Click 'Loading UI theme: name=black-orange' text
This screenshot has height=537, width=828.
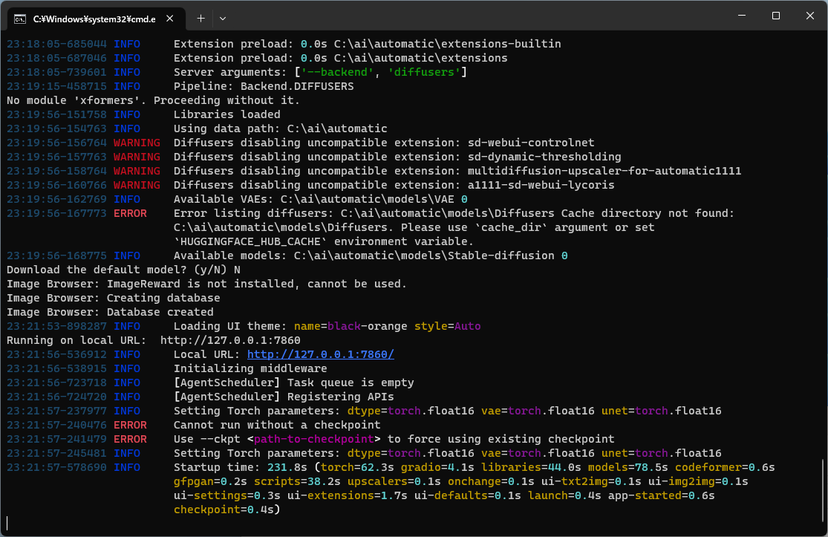[290, 326]
